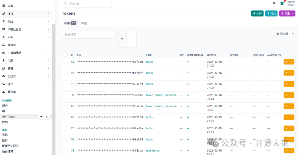Open the 权限 sidebar entry

[5, 122]
